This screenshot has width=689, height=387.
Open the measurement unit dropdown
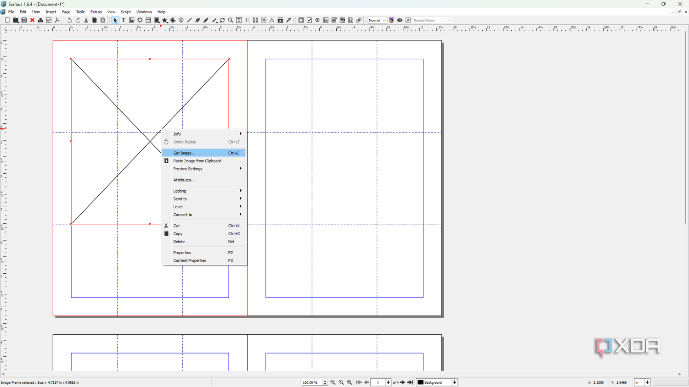click(642, 382)
